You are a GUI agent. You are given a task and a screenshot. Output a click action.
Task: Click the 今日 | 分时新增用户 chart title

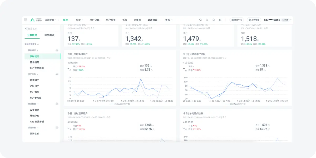pyautogui.click(x=77, y=54)
